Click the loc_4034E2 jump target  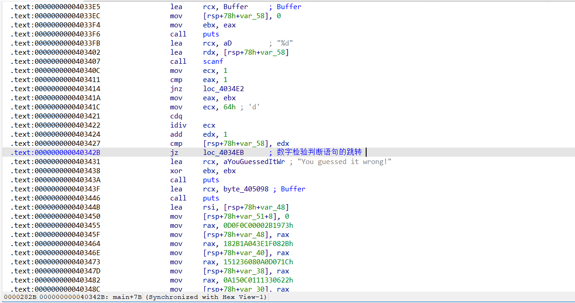pos(223,89)
